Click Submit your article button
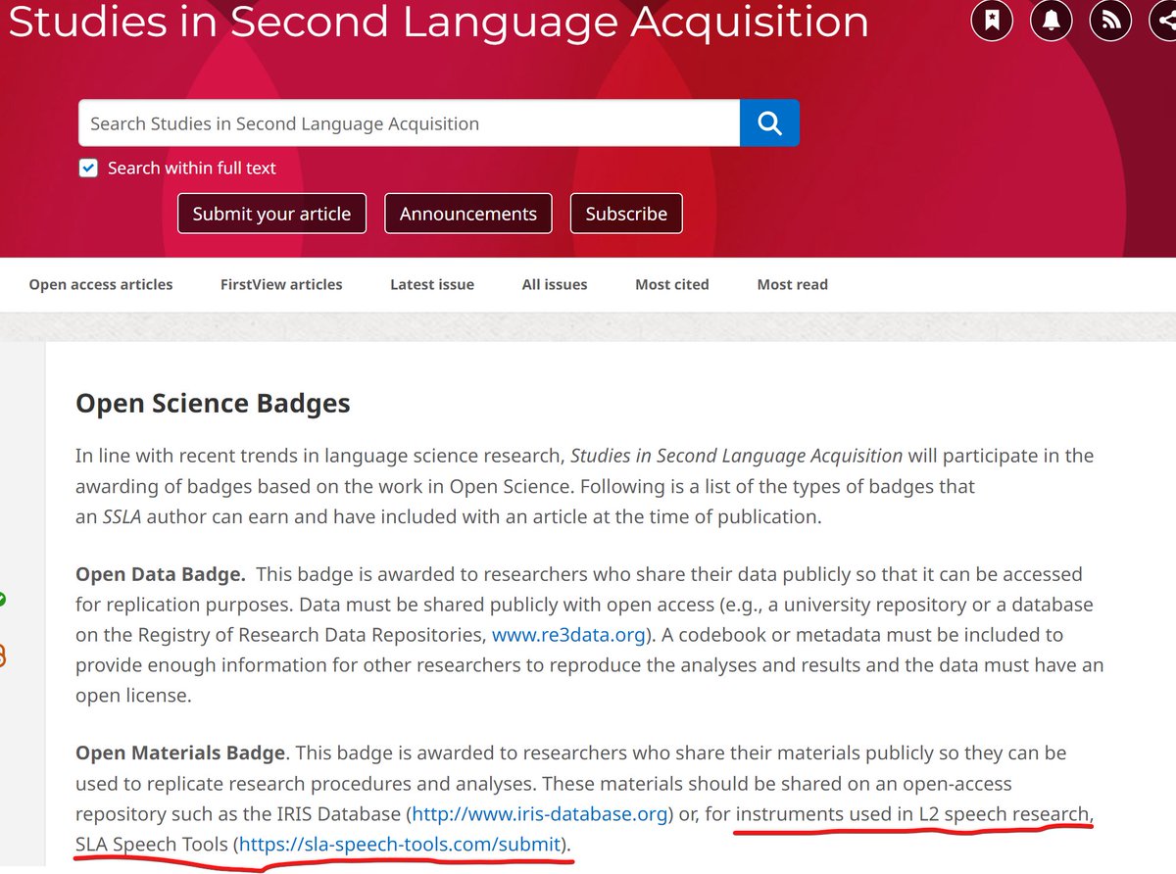 (x=271, y=214)
